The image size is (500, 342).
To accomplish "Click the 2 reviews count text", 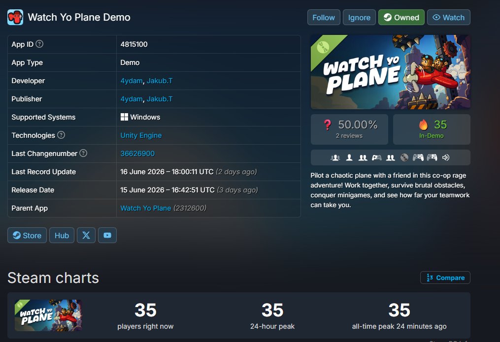I will pos(349,136).
